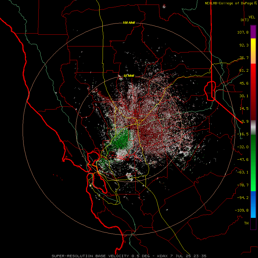Click the 50 NMI range ring label
Viewport: 258px width, 258px height.
click(x=129, y=76)
